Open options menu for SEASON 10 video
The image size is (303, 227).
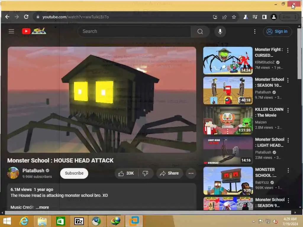288,80
